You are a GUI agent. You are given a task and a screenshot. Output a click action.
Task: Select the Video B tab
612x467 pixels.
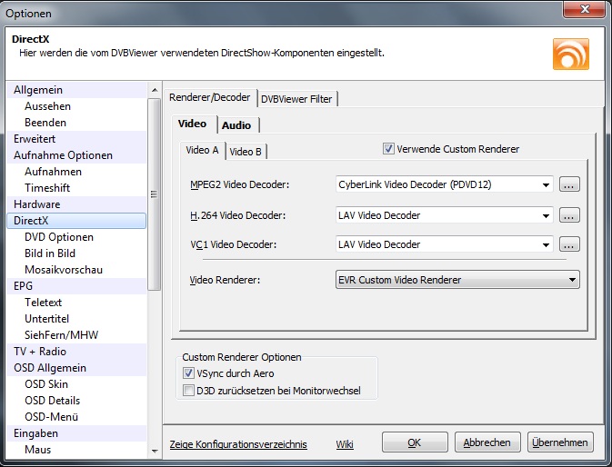[x=246, y=152]
